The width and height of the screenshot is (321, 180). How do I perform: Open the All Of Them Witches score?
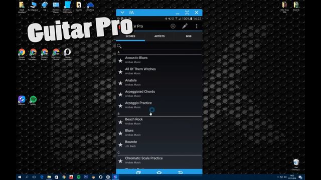coord(159,71)
